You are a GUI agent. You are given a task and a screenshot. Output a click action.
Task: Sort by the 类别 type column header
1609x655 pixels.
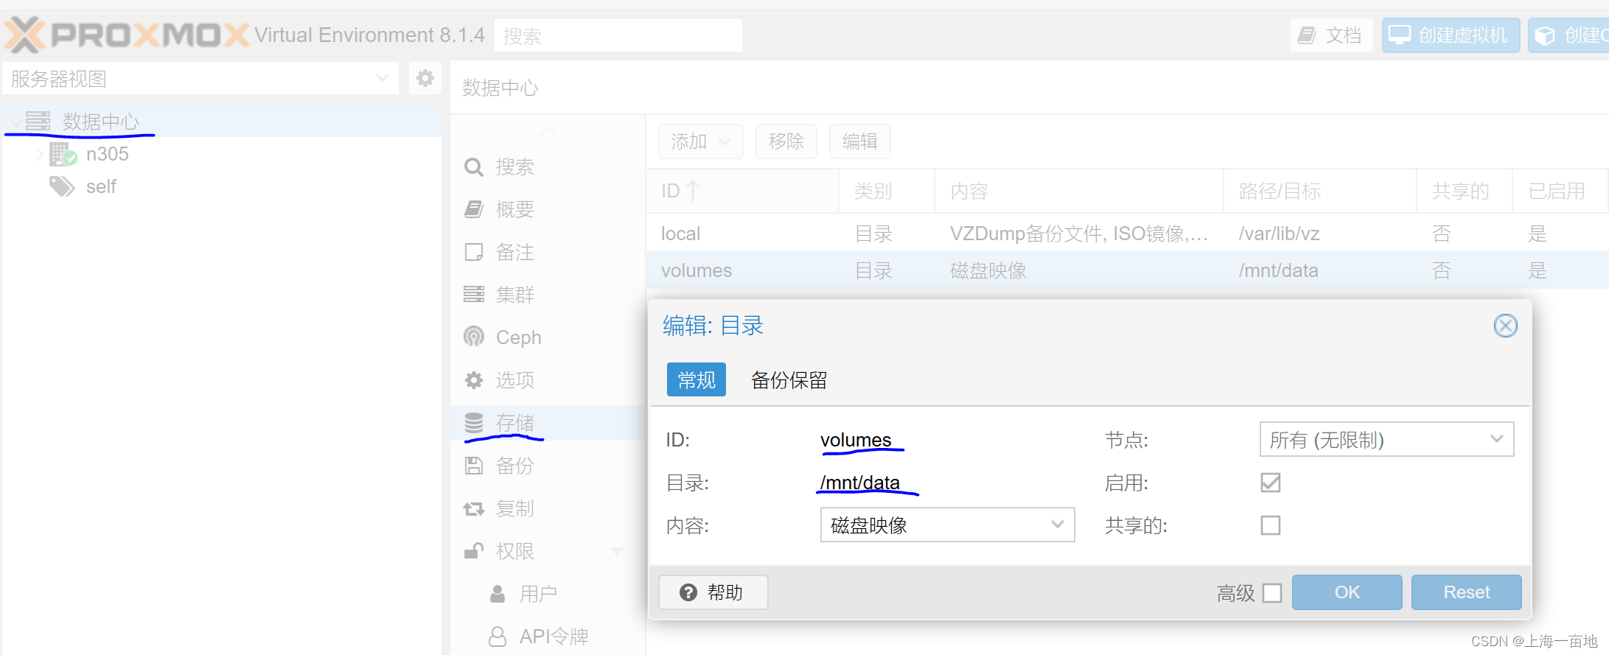887,191
